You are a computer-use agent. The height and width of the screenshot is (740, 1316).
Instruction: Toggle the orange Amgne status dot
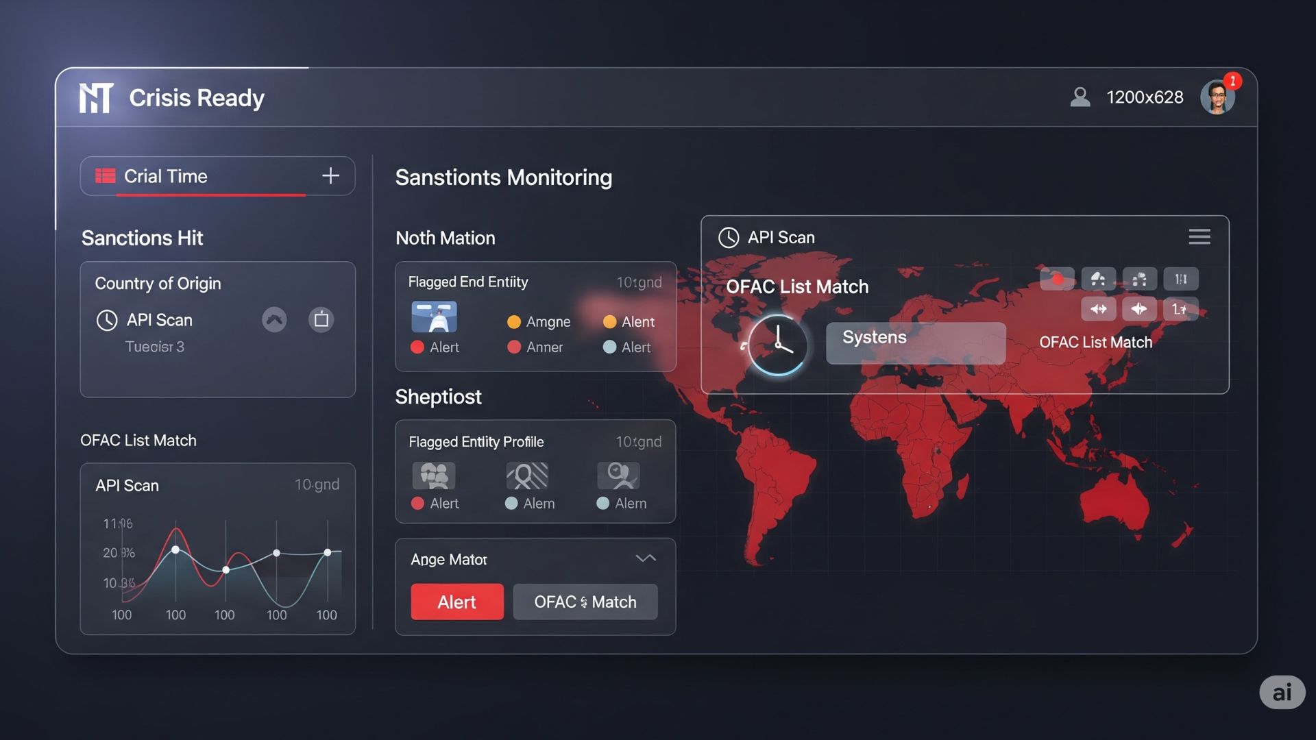coord(513,322)
